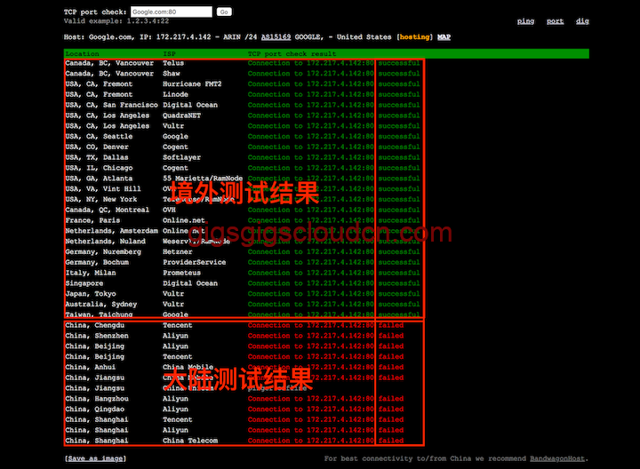Open the AS15169 link

(276, 37)
